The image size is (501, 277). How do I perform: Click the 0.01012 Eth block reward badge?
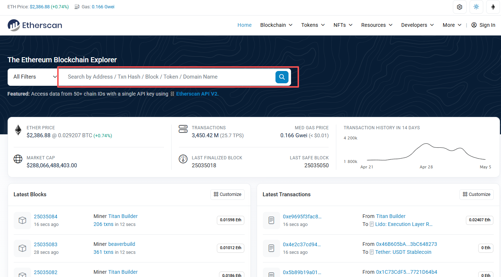[x=231, y=248]
